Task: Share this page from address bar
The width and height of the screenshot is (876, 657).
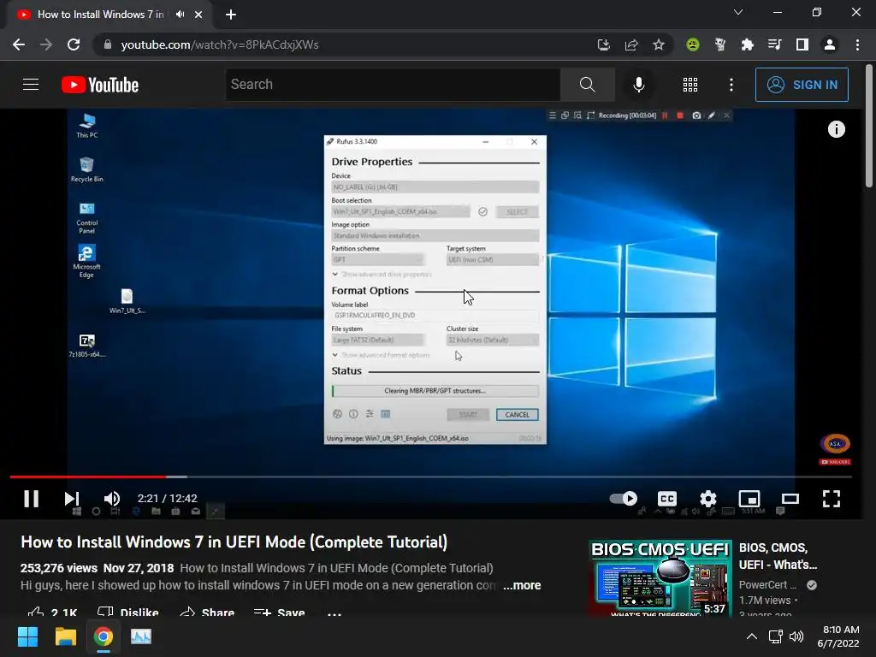Action: [631, 44]
